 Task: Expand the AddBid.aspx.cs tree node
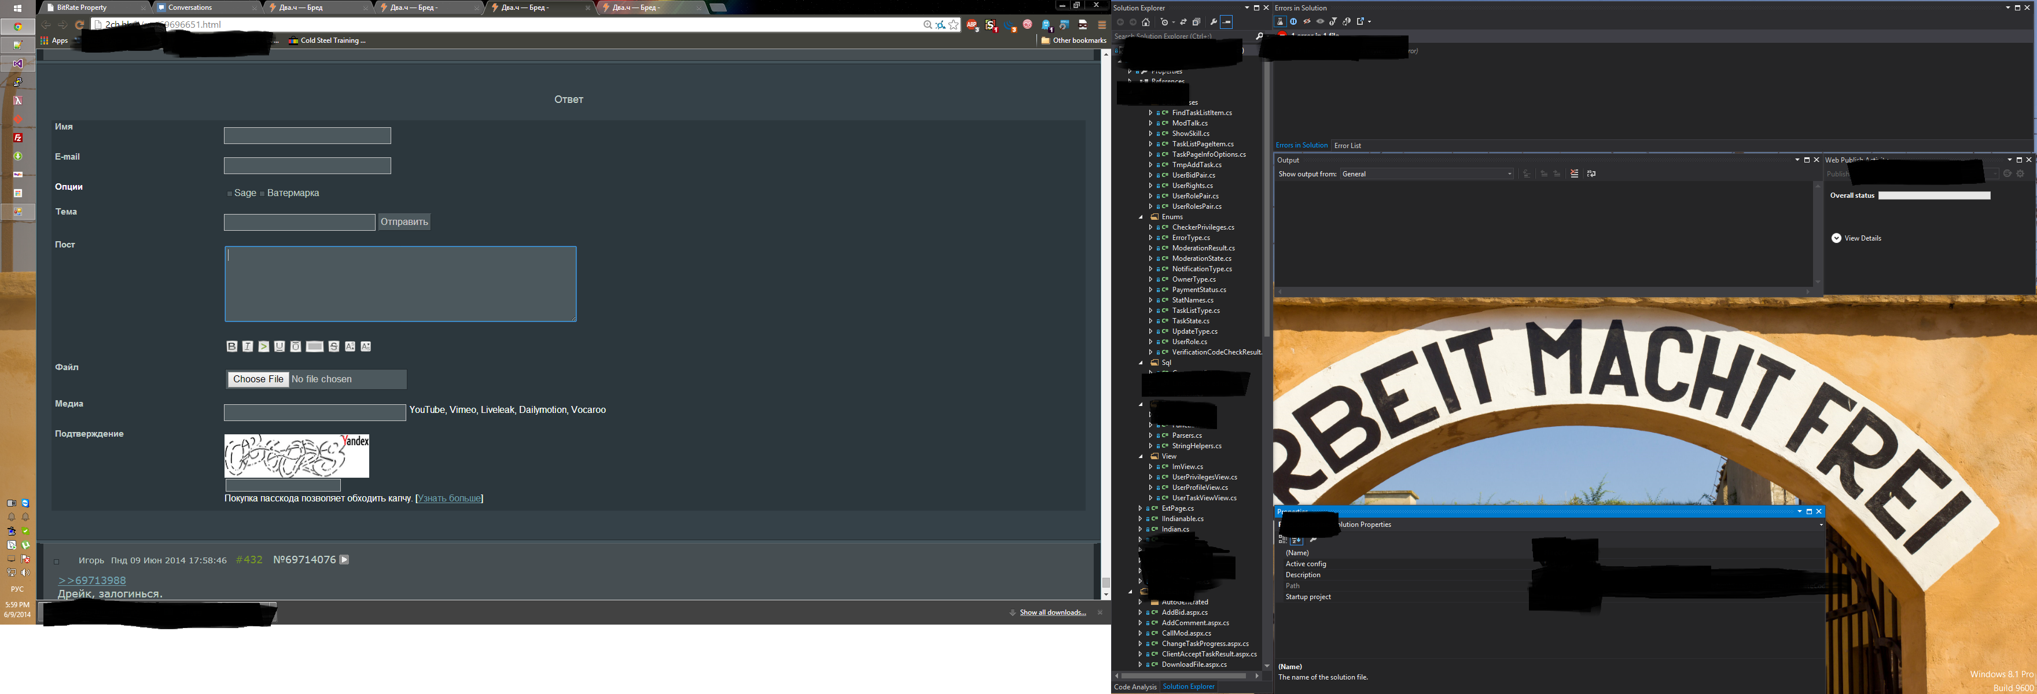1140,612
